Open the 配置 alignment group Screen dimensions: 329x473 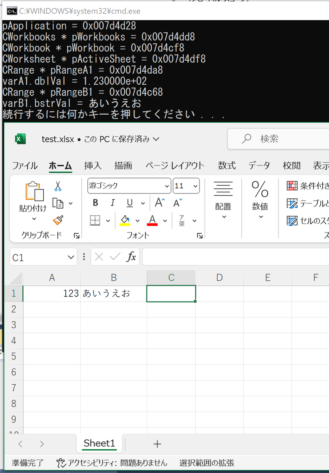pos(223,200)
